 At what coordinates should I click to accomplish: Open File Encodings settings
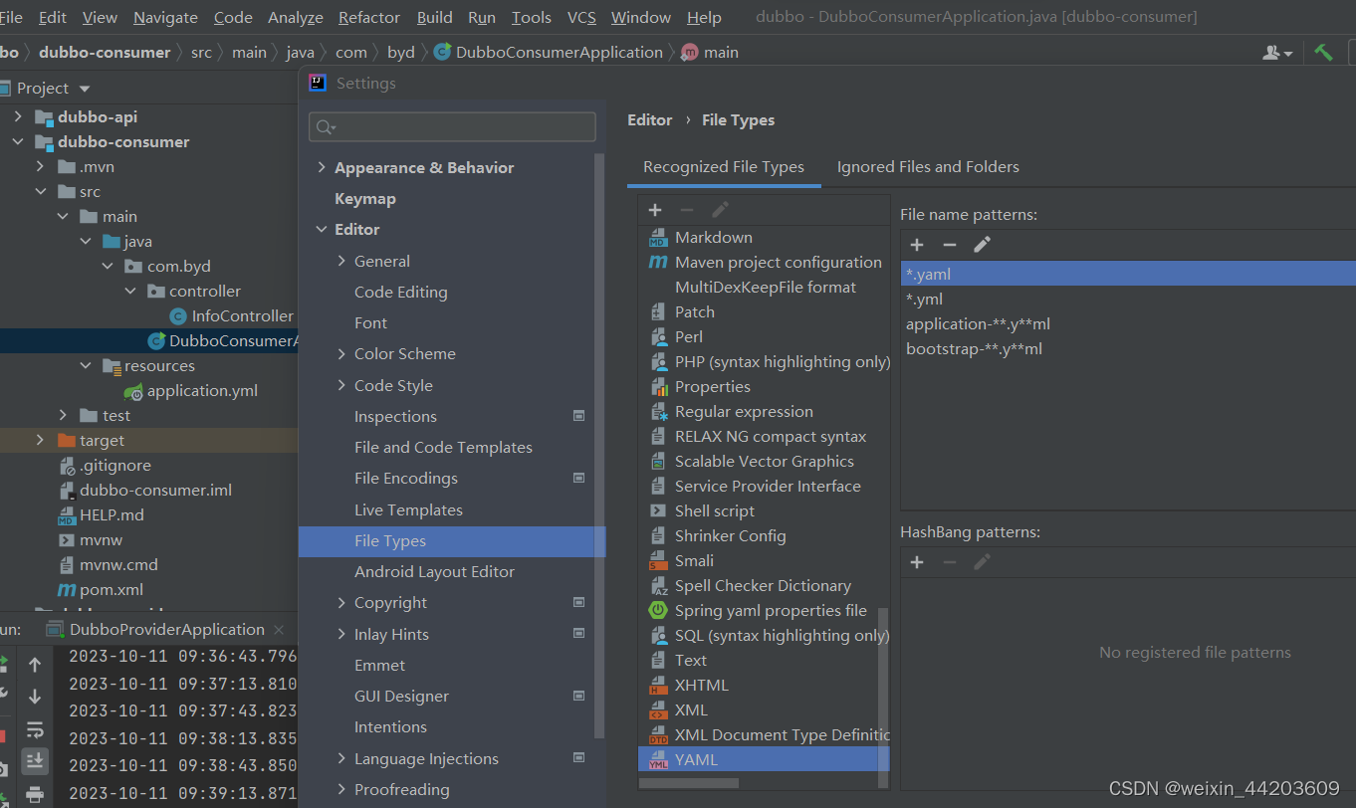[x=406, y=478]
